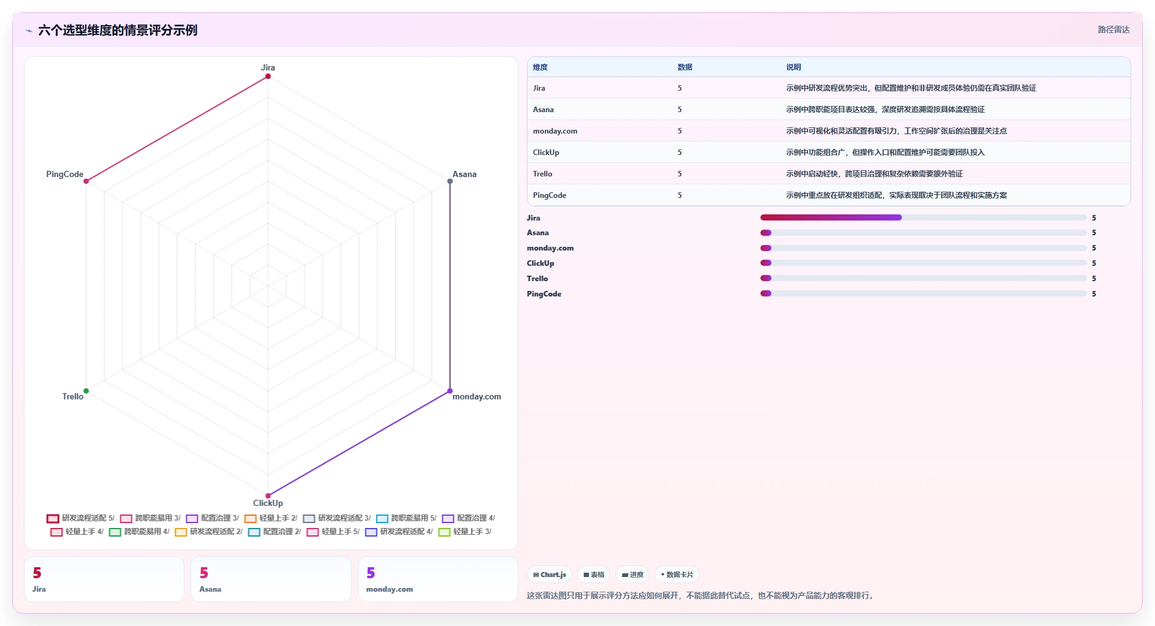Click the Asana data point on the radar
This screenshot has height=626, width=1155.
pyautogui.click(x=450, y=181)
